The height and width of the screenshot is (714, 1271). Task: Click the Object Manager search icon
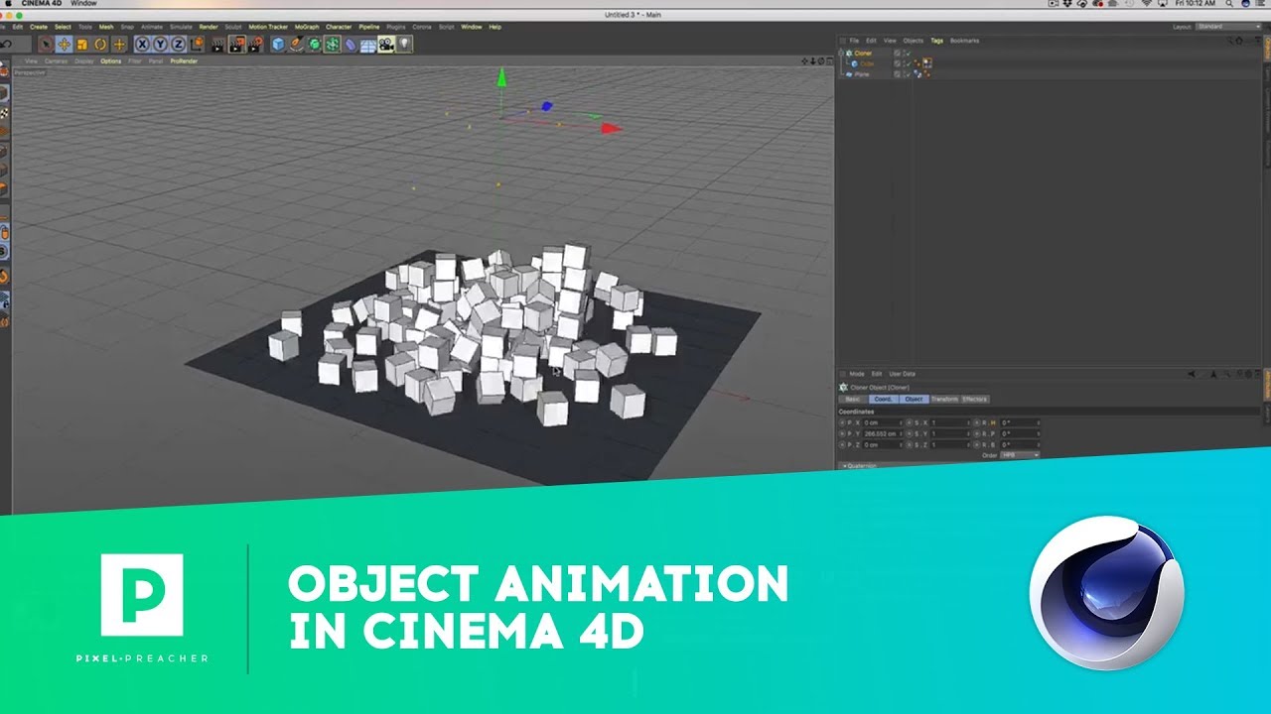1230,41
